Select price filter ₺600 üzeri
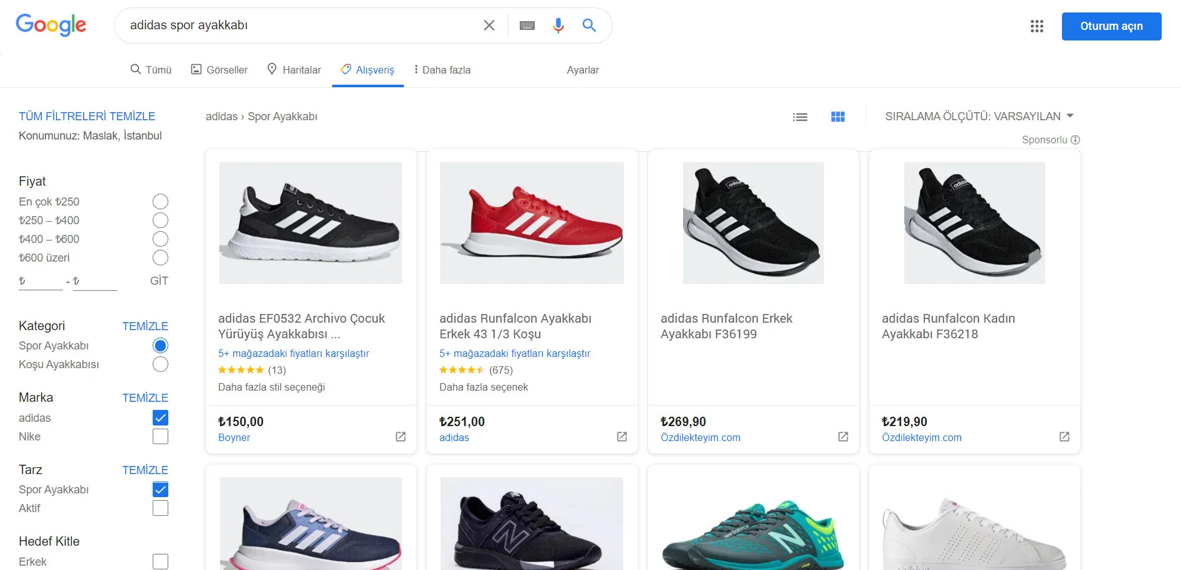The image size is (1181, 570). [160, 258]
